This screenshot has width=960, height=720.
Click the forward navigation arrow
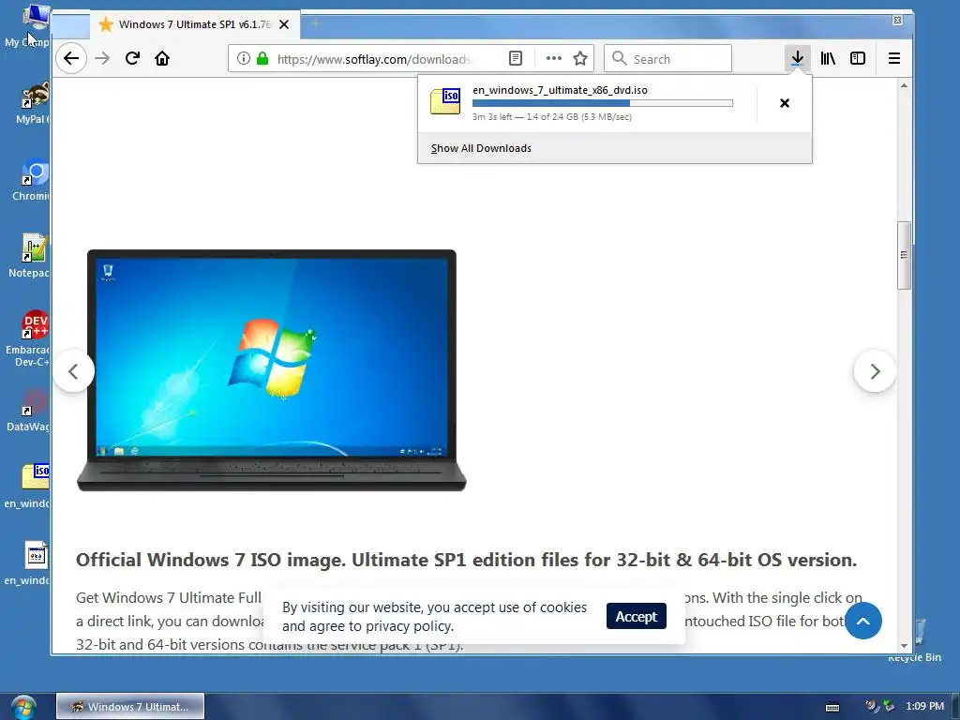point(102,59)
